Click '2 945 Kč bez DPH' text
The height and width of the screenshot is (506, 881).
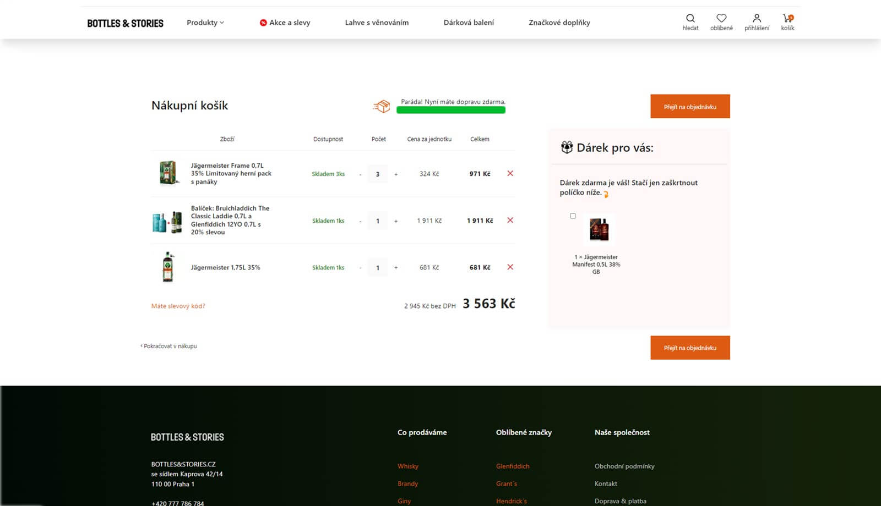[430, 306]
